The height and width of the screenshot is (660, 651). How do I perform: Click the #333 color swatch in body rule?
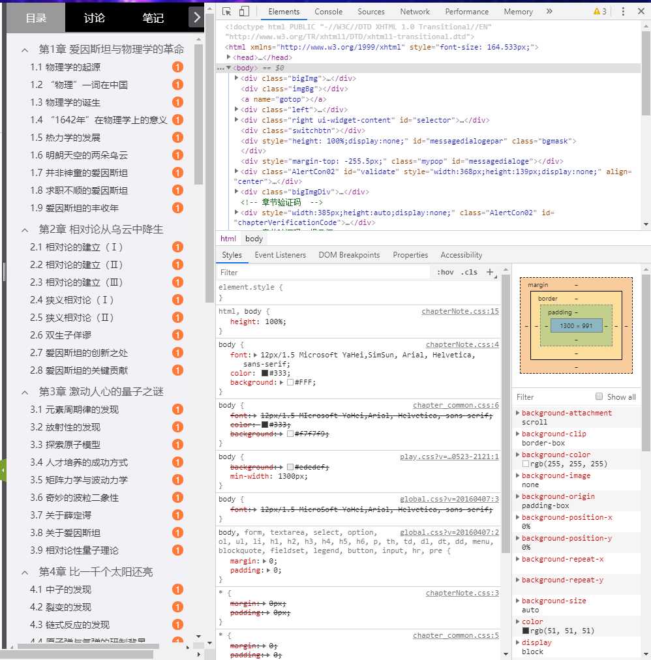(x=265, y=373)
